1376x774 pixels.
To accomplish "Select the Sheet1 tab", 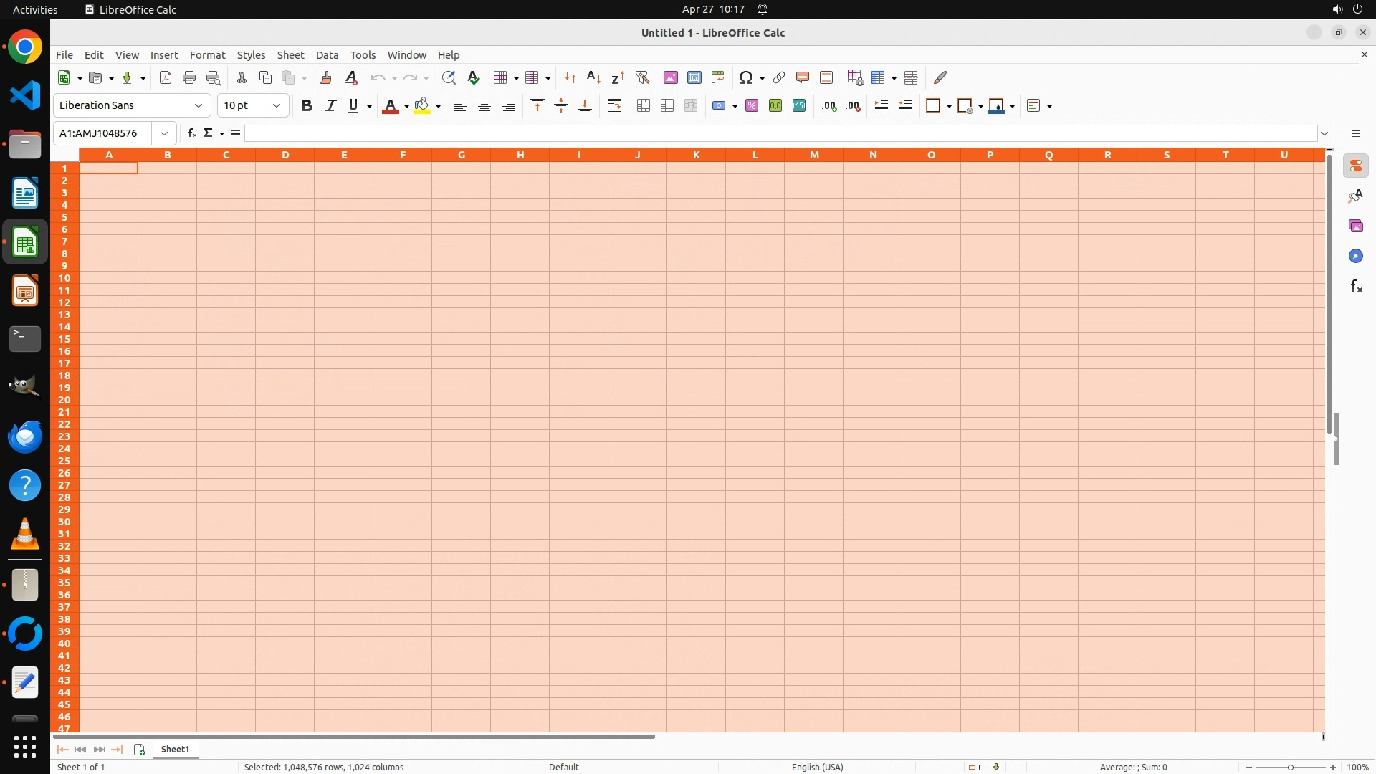I will (175, 749).
